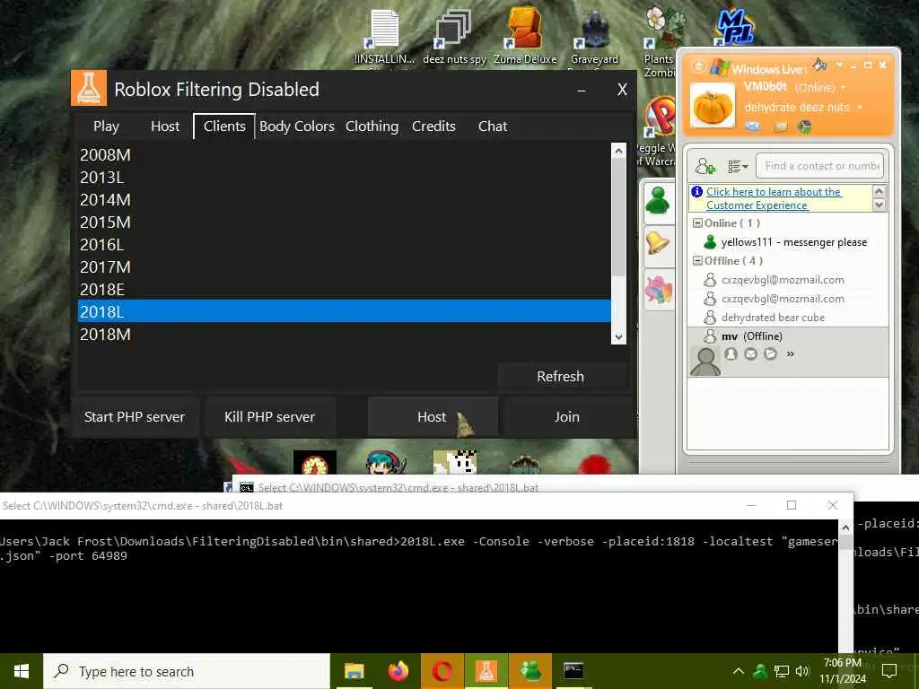This screenshot has width=919, height=689.
Task: Click the Join button
Action: tap(567, 416)
